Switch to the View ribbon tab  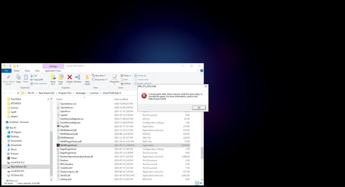37,71
